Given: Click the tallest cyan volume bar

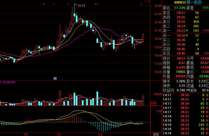Looking at the screenshot, I should point(97,98).
